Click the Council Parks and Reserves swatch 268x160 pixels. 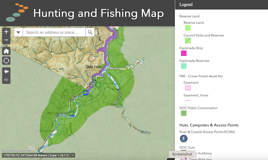pyautogui.click(x=188, y=41)
